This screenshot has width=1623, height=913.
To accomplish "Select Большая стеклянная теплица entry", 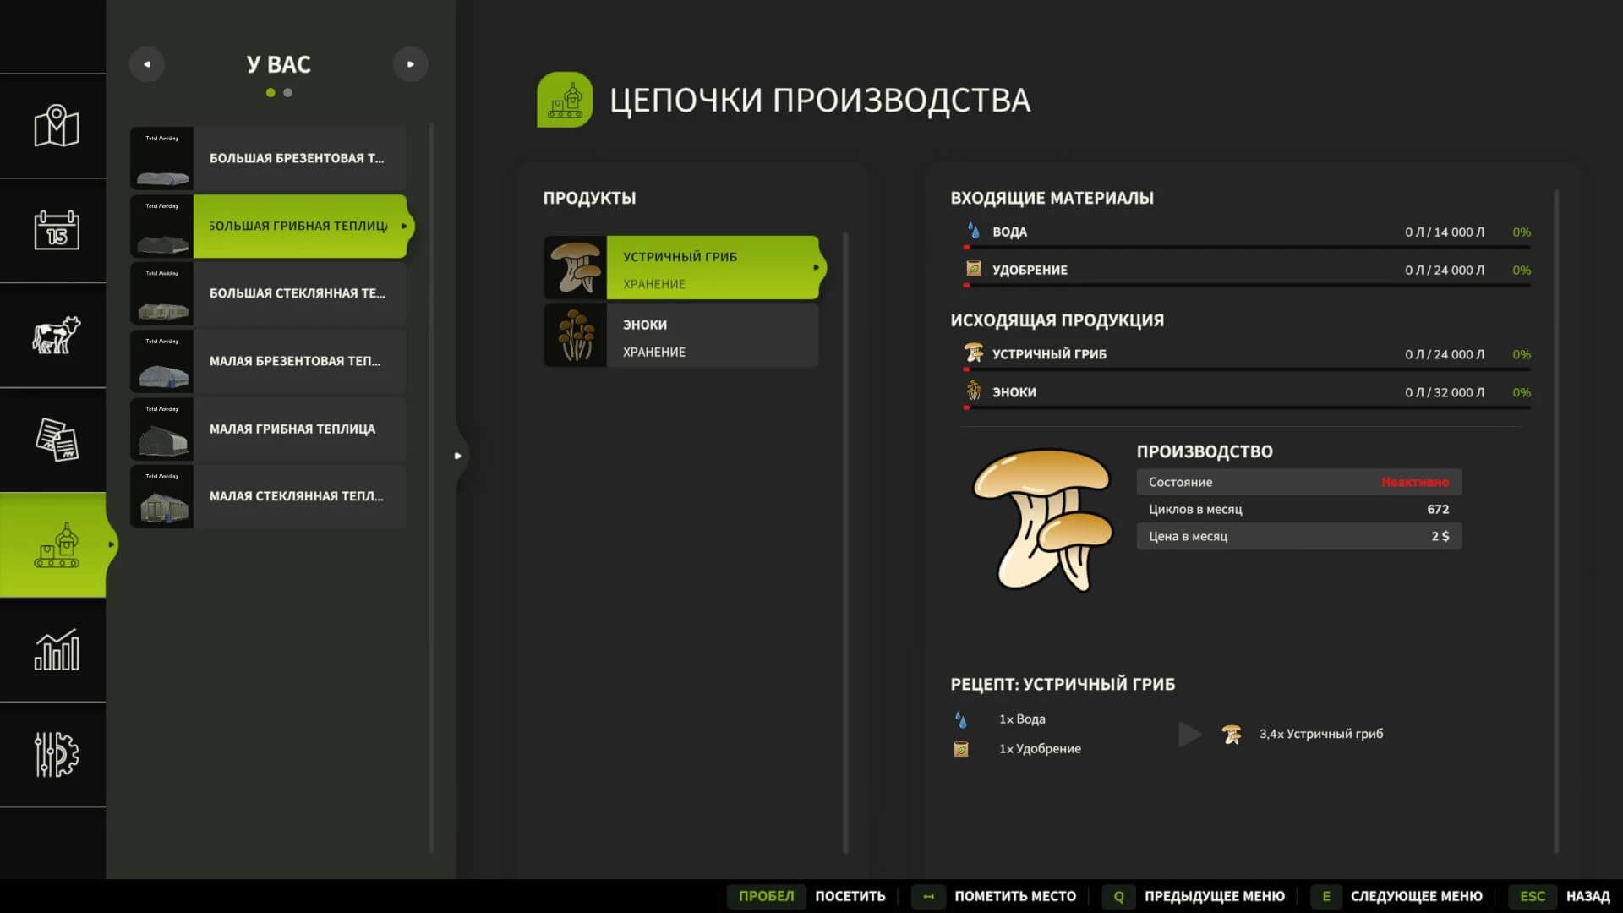I will tap(296, 293).
